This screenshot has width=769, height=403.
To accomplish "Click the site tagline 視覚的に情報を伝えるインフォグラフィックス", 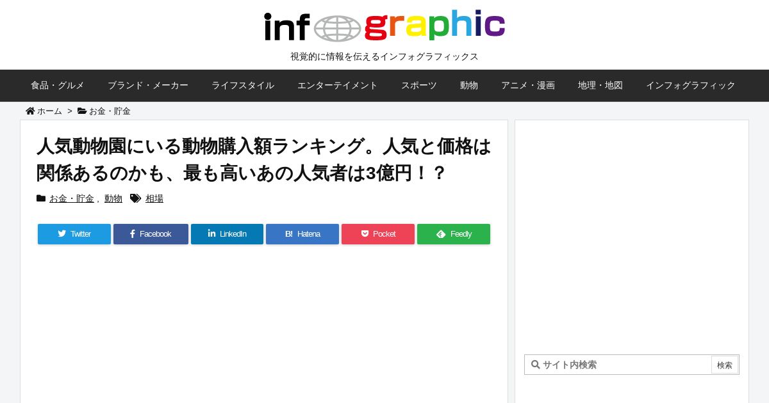I will (x=384, y=56).
